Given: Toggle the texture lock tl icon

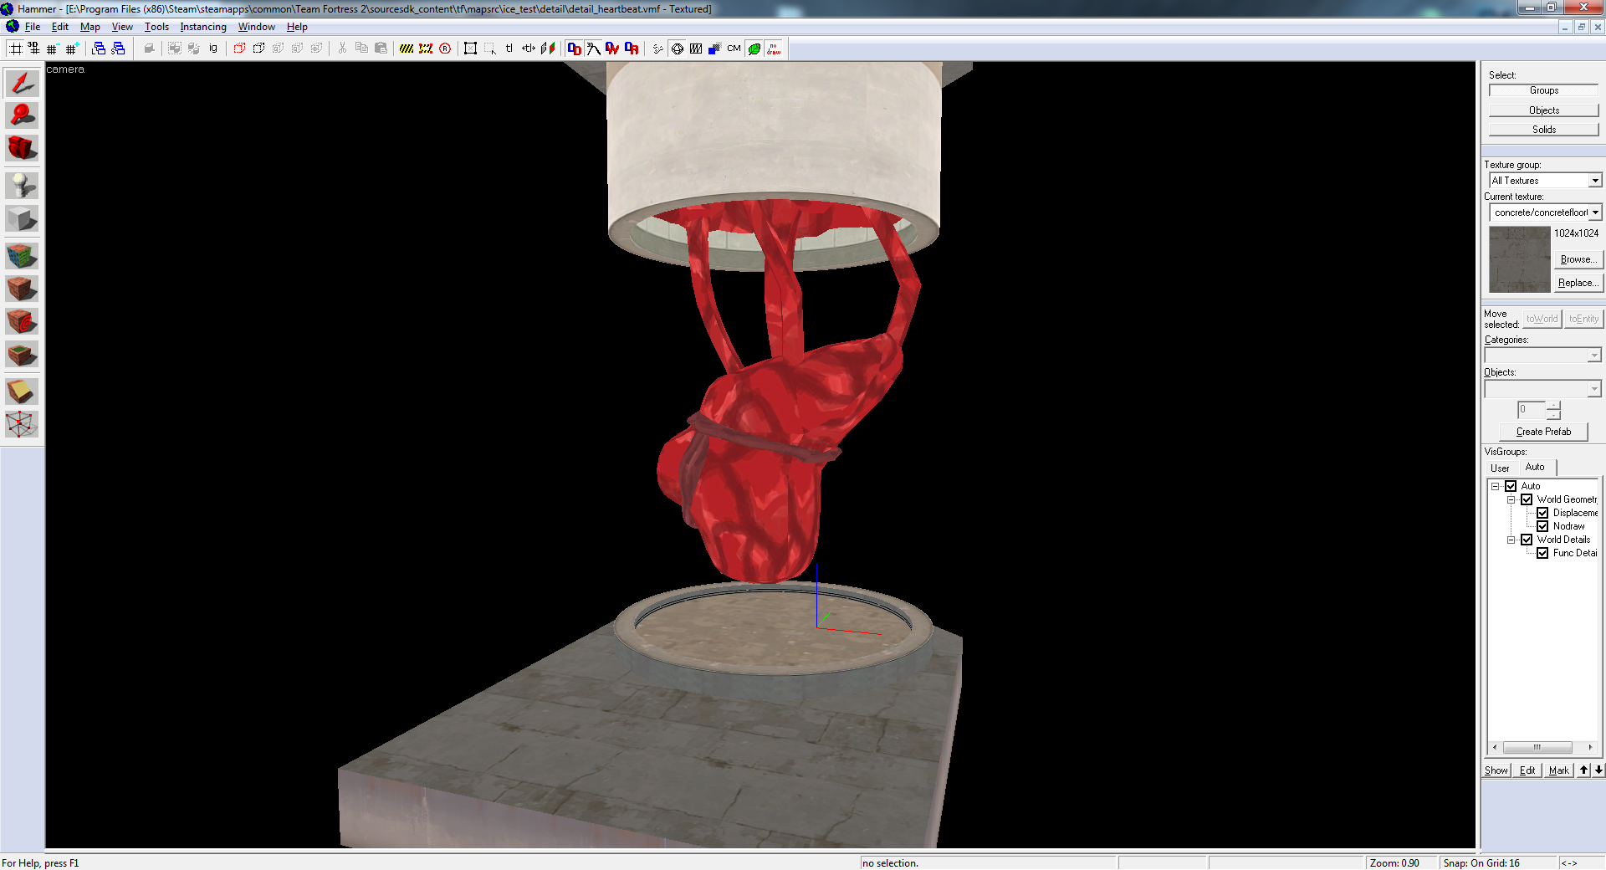Looking at the screenshot, I should pyautogui.click(x=509, y=49).
